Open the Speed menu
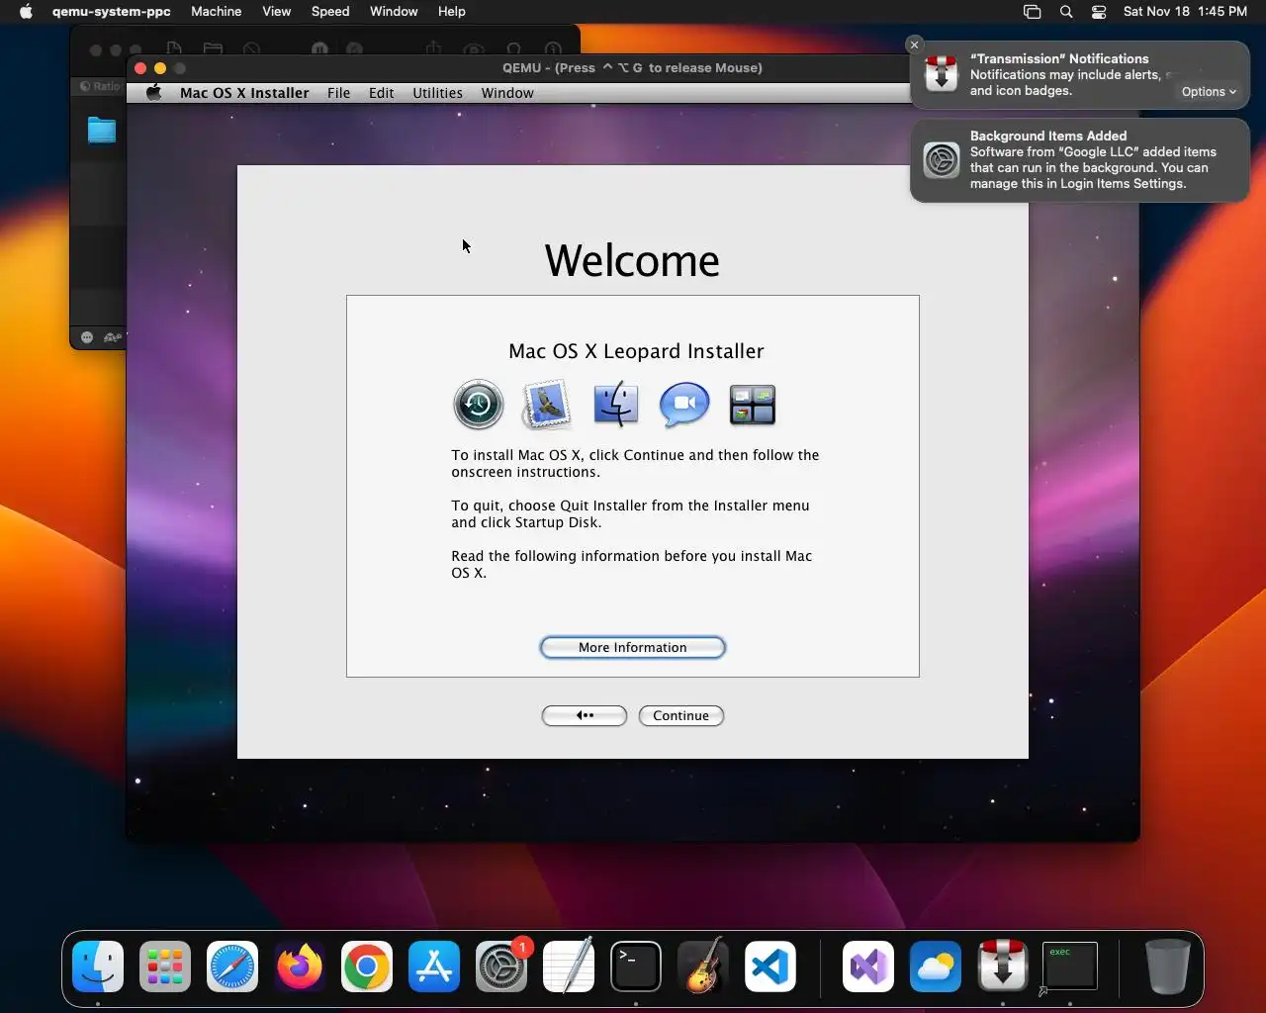The height and width of the screenshot is (1013, 1266). (x=330, y=12)
